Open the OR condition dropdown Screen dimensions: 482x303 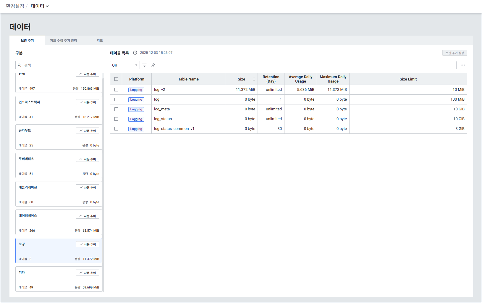click(x=124, y=65)
